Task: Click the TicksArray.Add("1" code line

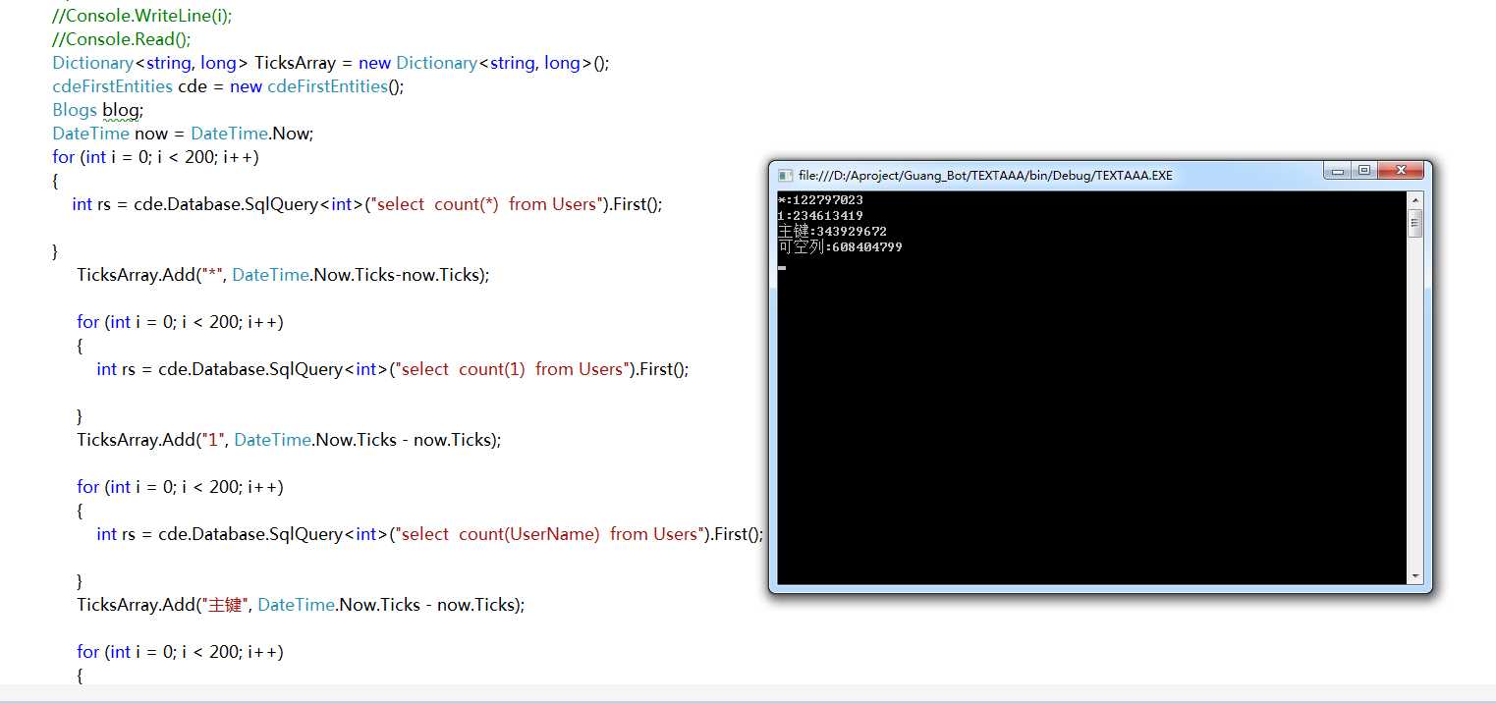Action: click(x=289, y=440)
